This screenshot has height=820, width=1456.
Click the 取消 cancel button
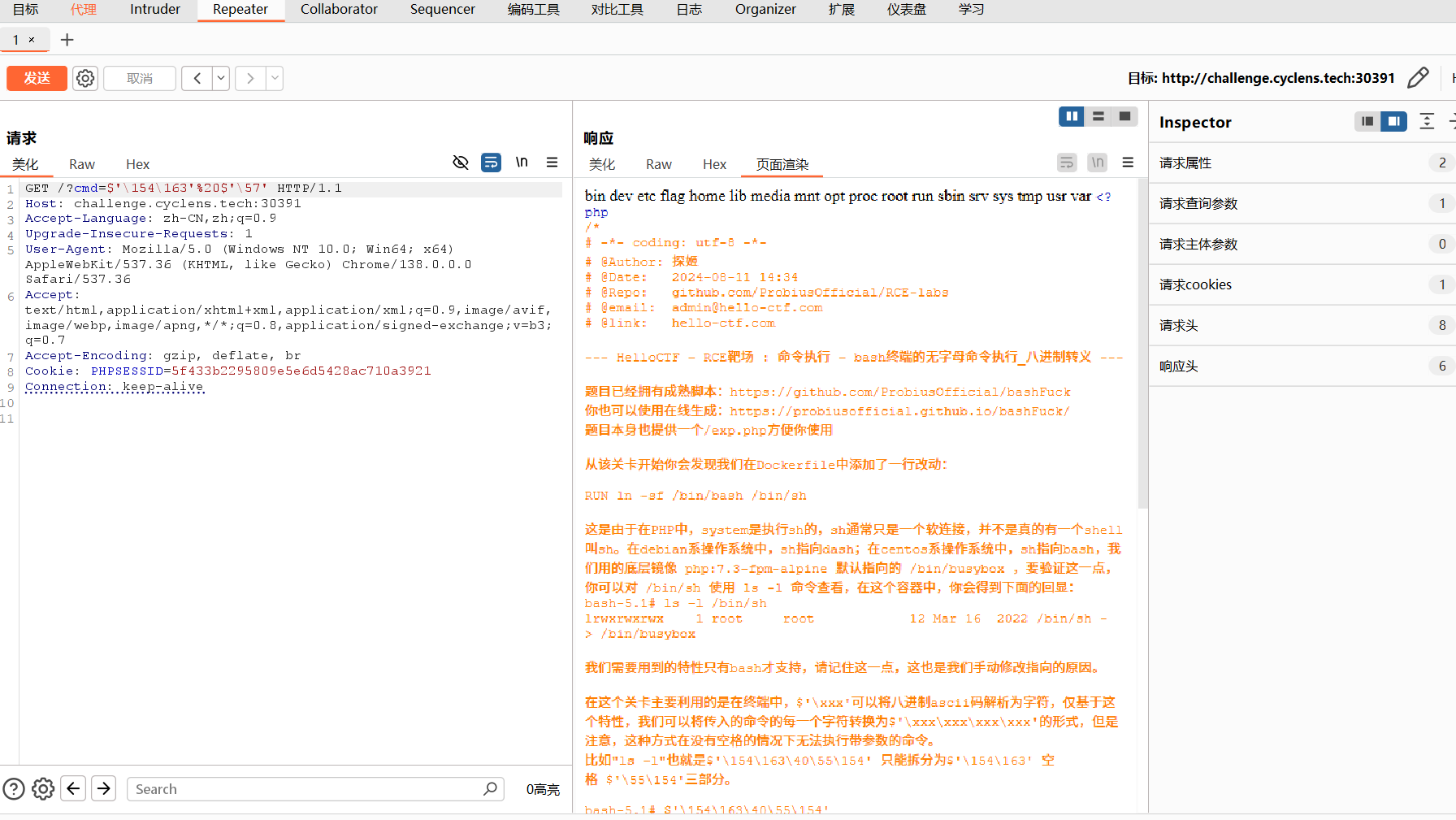tap(140, 78)
